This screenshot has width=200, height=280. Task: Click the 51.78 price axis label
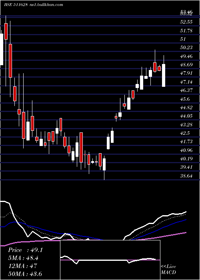[186, 30]
